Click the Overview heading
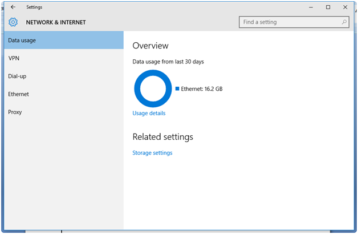Image resolution: width=358 pixels, height=234 pixels. 150,46
